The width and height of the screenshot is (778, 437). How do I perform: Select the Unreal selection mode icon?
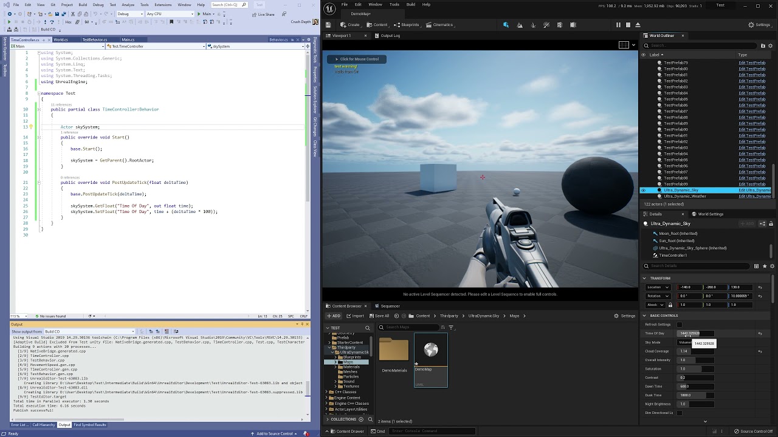click(x=506, y=25)
